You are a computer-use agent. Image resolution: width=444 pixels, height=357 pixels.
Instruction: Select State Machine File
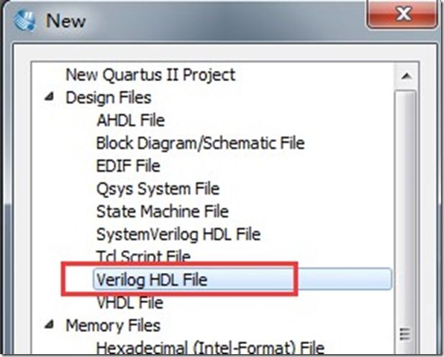point(163,211)
